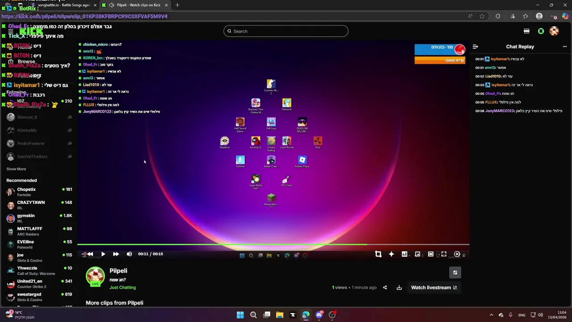Open the Pilpeli channel name link

click(x=118, y=271)
